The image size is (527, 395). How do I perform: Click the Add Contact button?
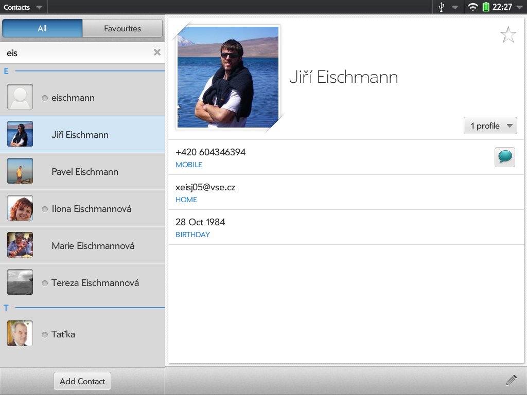pos(82,381)
